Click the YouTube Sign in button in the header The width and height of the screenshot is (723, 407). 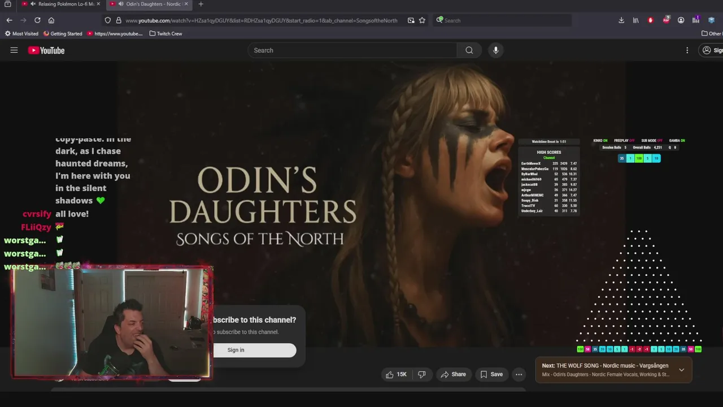click(712, 50)
